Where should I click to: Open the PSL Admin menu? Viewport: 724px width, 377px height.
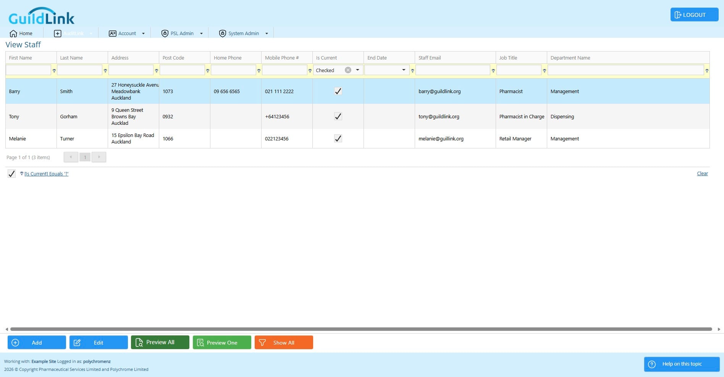click(182, 34)
